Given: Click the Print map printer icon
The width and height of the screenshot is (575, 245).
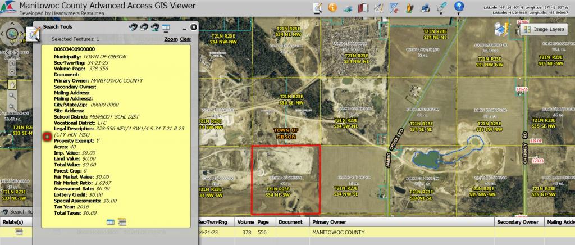Looking at the screenshot, I should [425, 8].
